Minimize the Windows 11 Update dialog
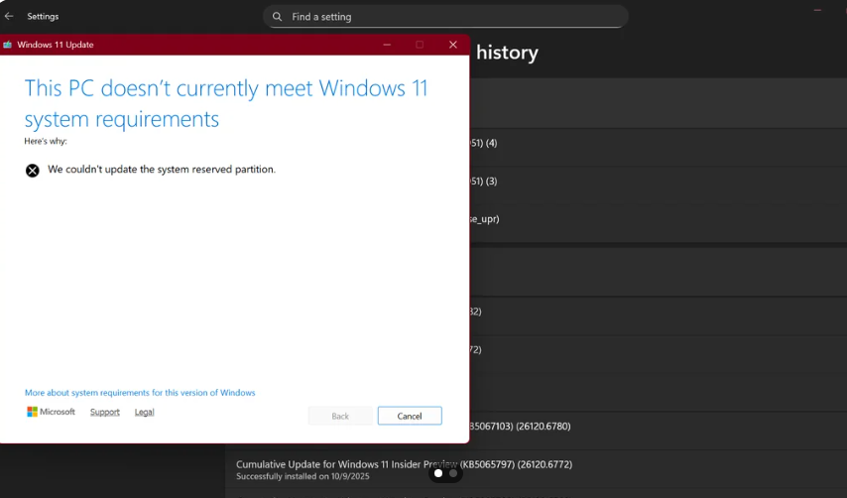The image size is (847, 498). (387, 45)
